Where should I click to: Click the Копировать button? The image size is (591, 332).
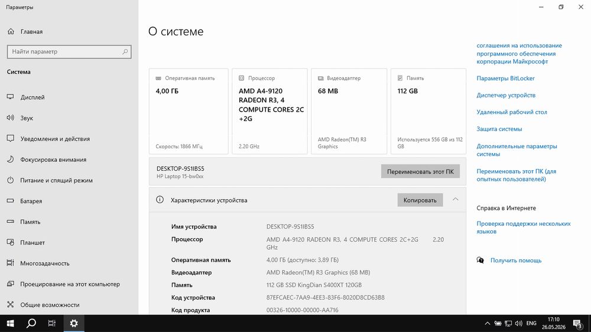point(420,200)
